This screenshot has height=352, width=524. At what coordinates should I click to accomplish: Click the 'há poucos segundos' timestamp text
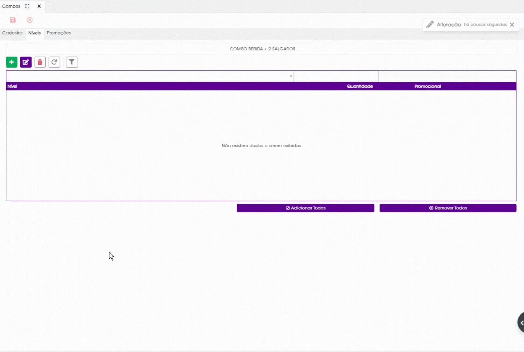[x=485, y=25]
